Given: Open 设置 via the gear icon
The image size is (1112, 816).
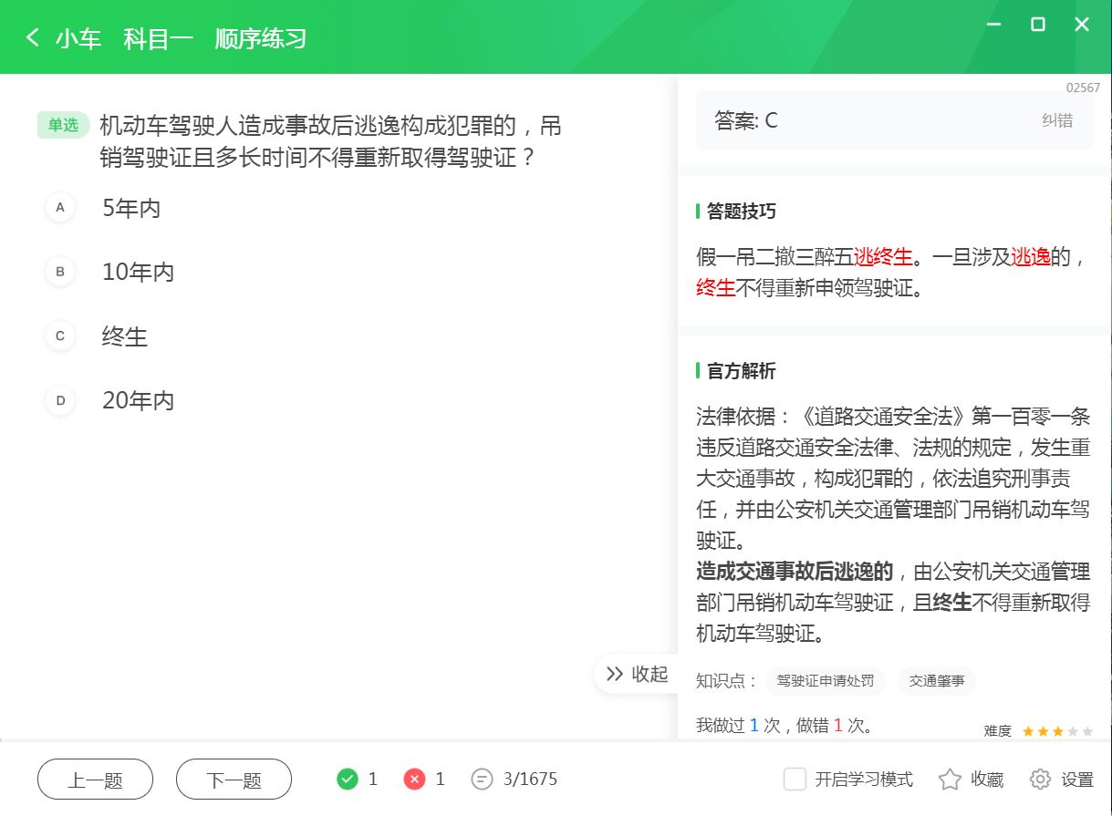Looking at the screenshot, I should coord(1038,780).
